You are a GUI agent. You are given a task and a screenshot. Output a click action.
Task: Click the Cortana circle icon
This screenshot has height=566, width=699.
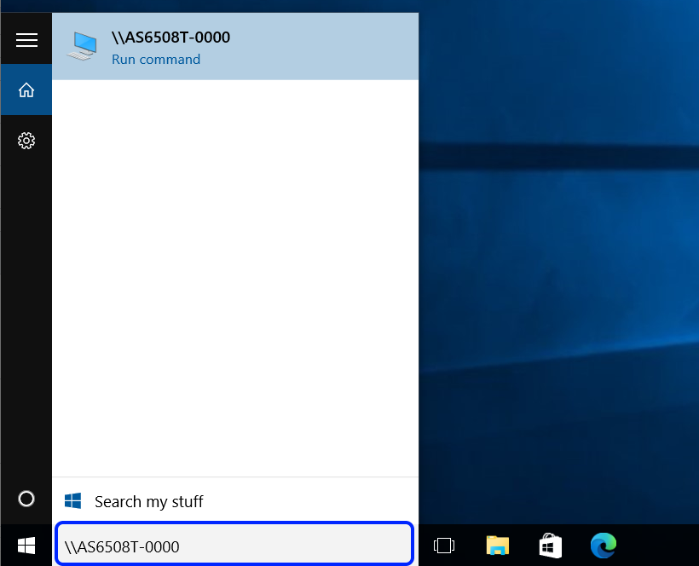pyautogui.click(x=26, y=499)
